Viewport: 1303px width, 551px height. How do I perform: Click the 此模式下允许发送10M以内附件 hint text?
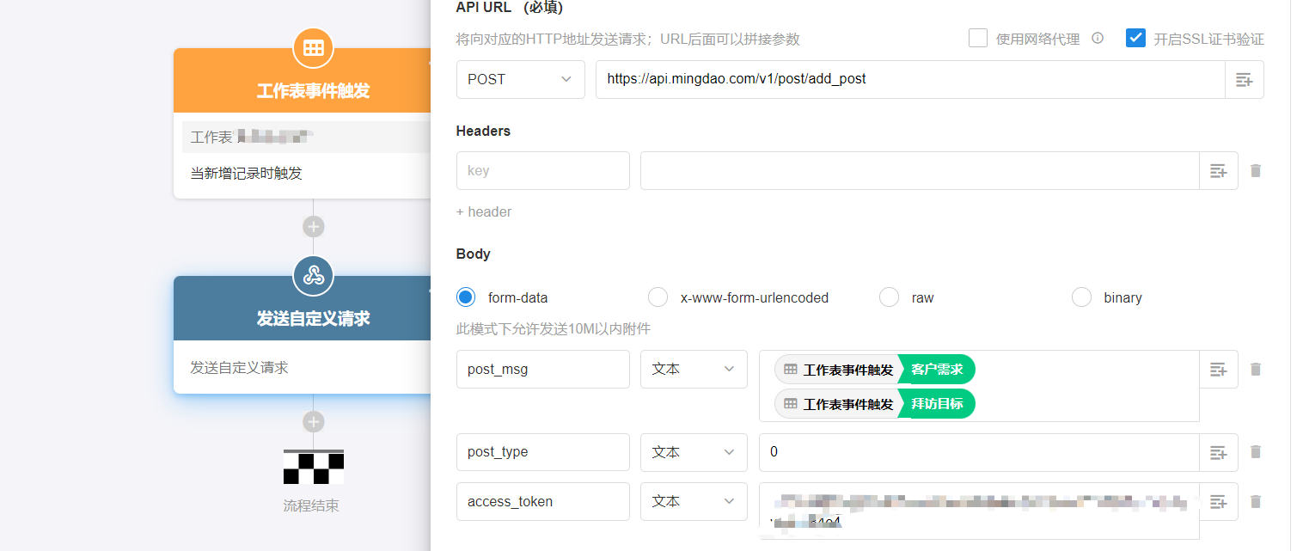click(x=554, y=329)
